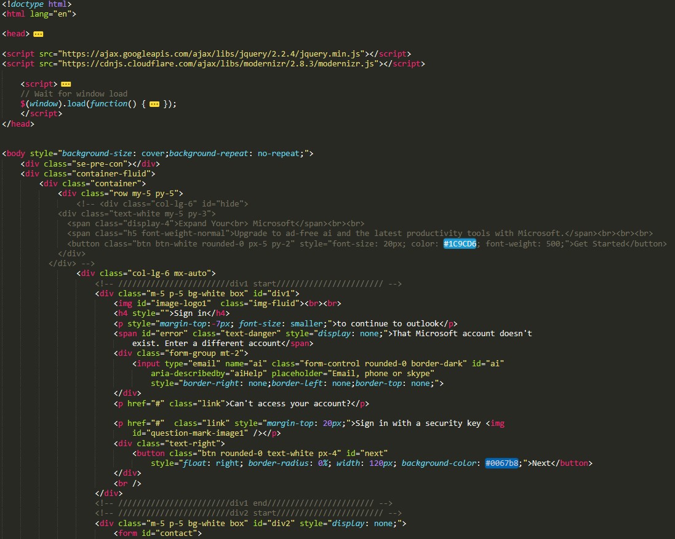Click the id="div1" attribute
This screenshot has height=539, width=675.
274,294
